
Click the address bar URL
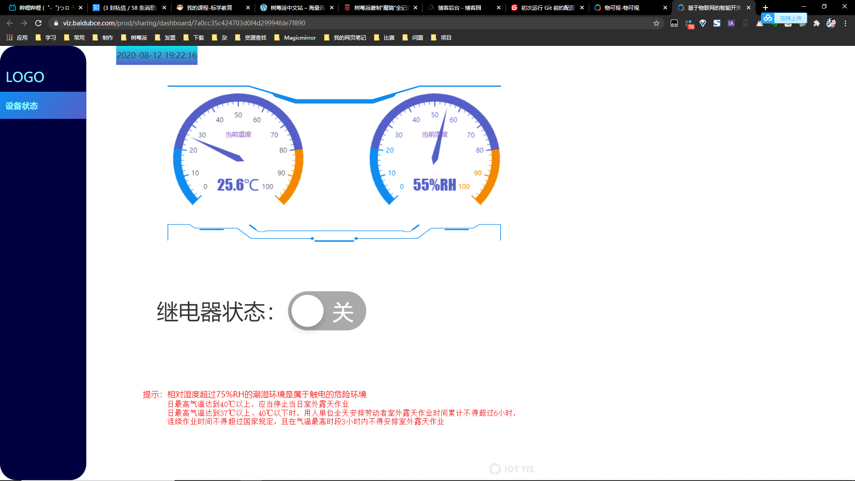pos(184,23)
